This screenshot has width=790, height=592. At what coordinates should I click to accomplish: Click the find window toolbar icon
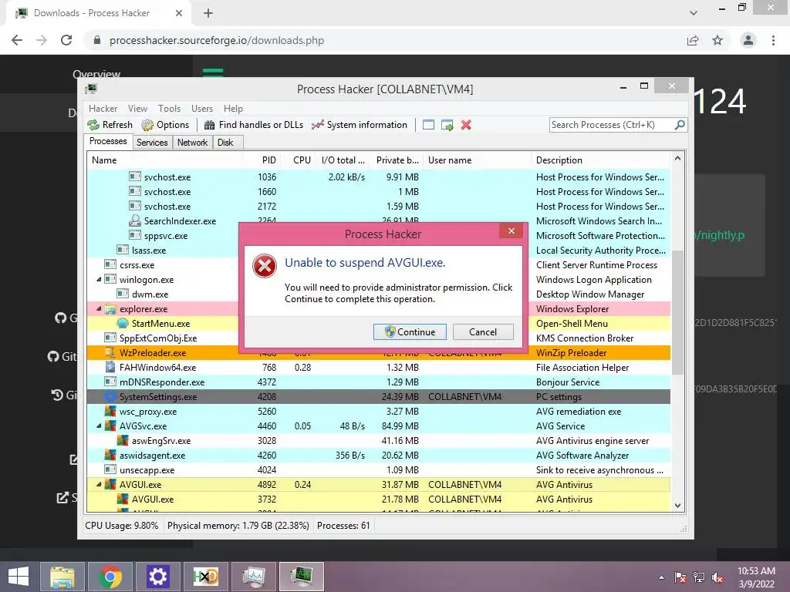(x=428, y=125)
